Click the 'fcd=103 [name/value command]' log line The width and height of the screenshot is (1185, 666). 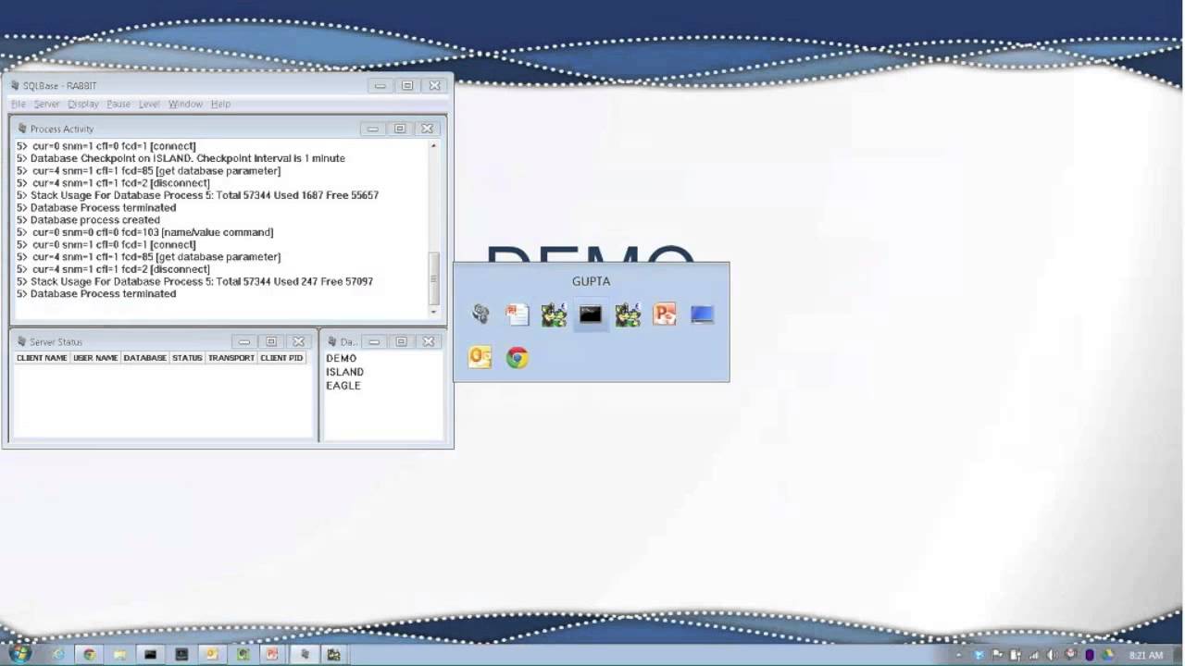(145, 232)
